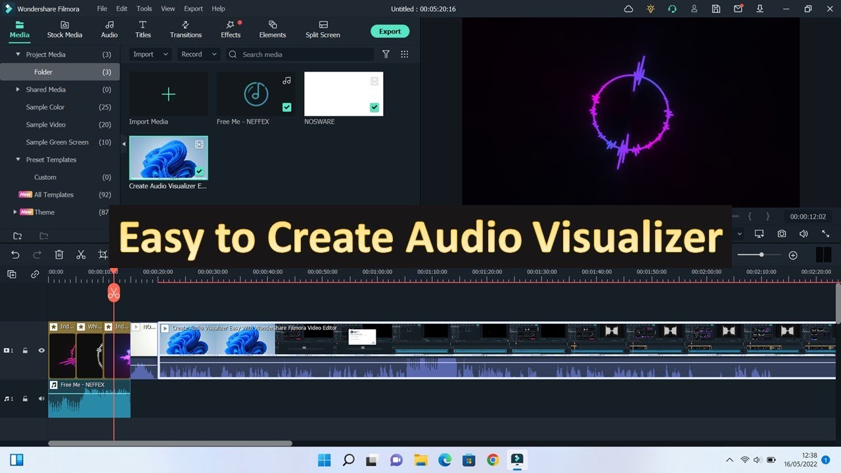Click the add track manager icon

[12, 274]
